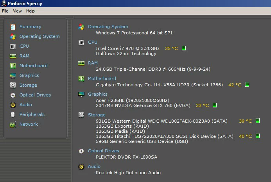The width and height of the screenshot is (271, 182).
Task: Open the Storage heading link in summary
Action: 97,115
